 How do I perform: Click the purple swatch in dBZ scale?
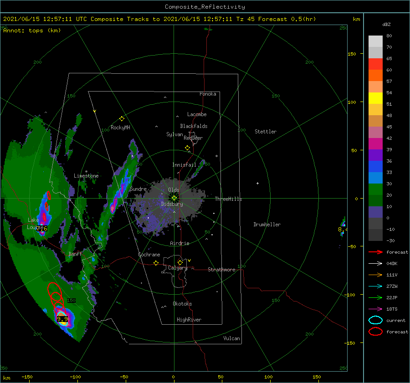click(375, 155)
